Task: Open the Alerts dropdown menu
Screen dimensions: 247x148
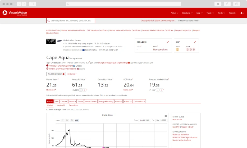Action: point(221,13)
